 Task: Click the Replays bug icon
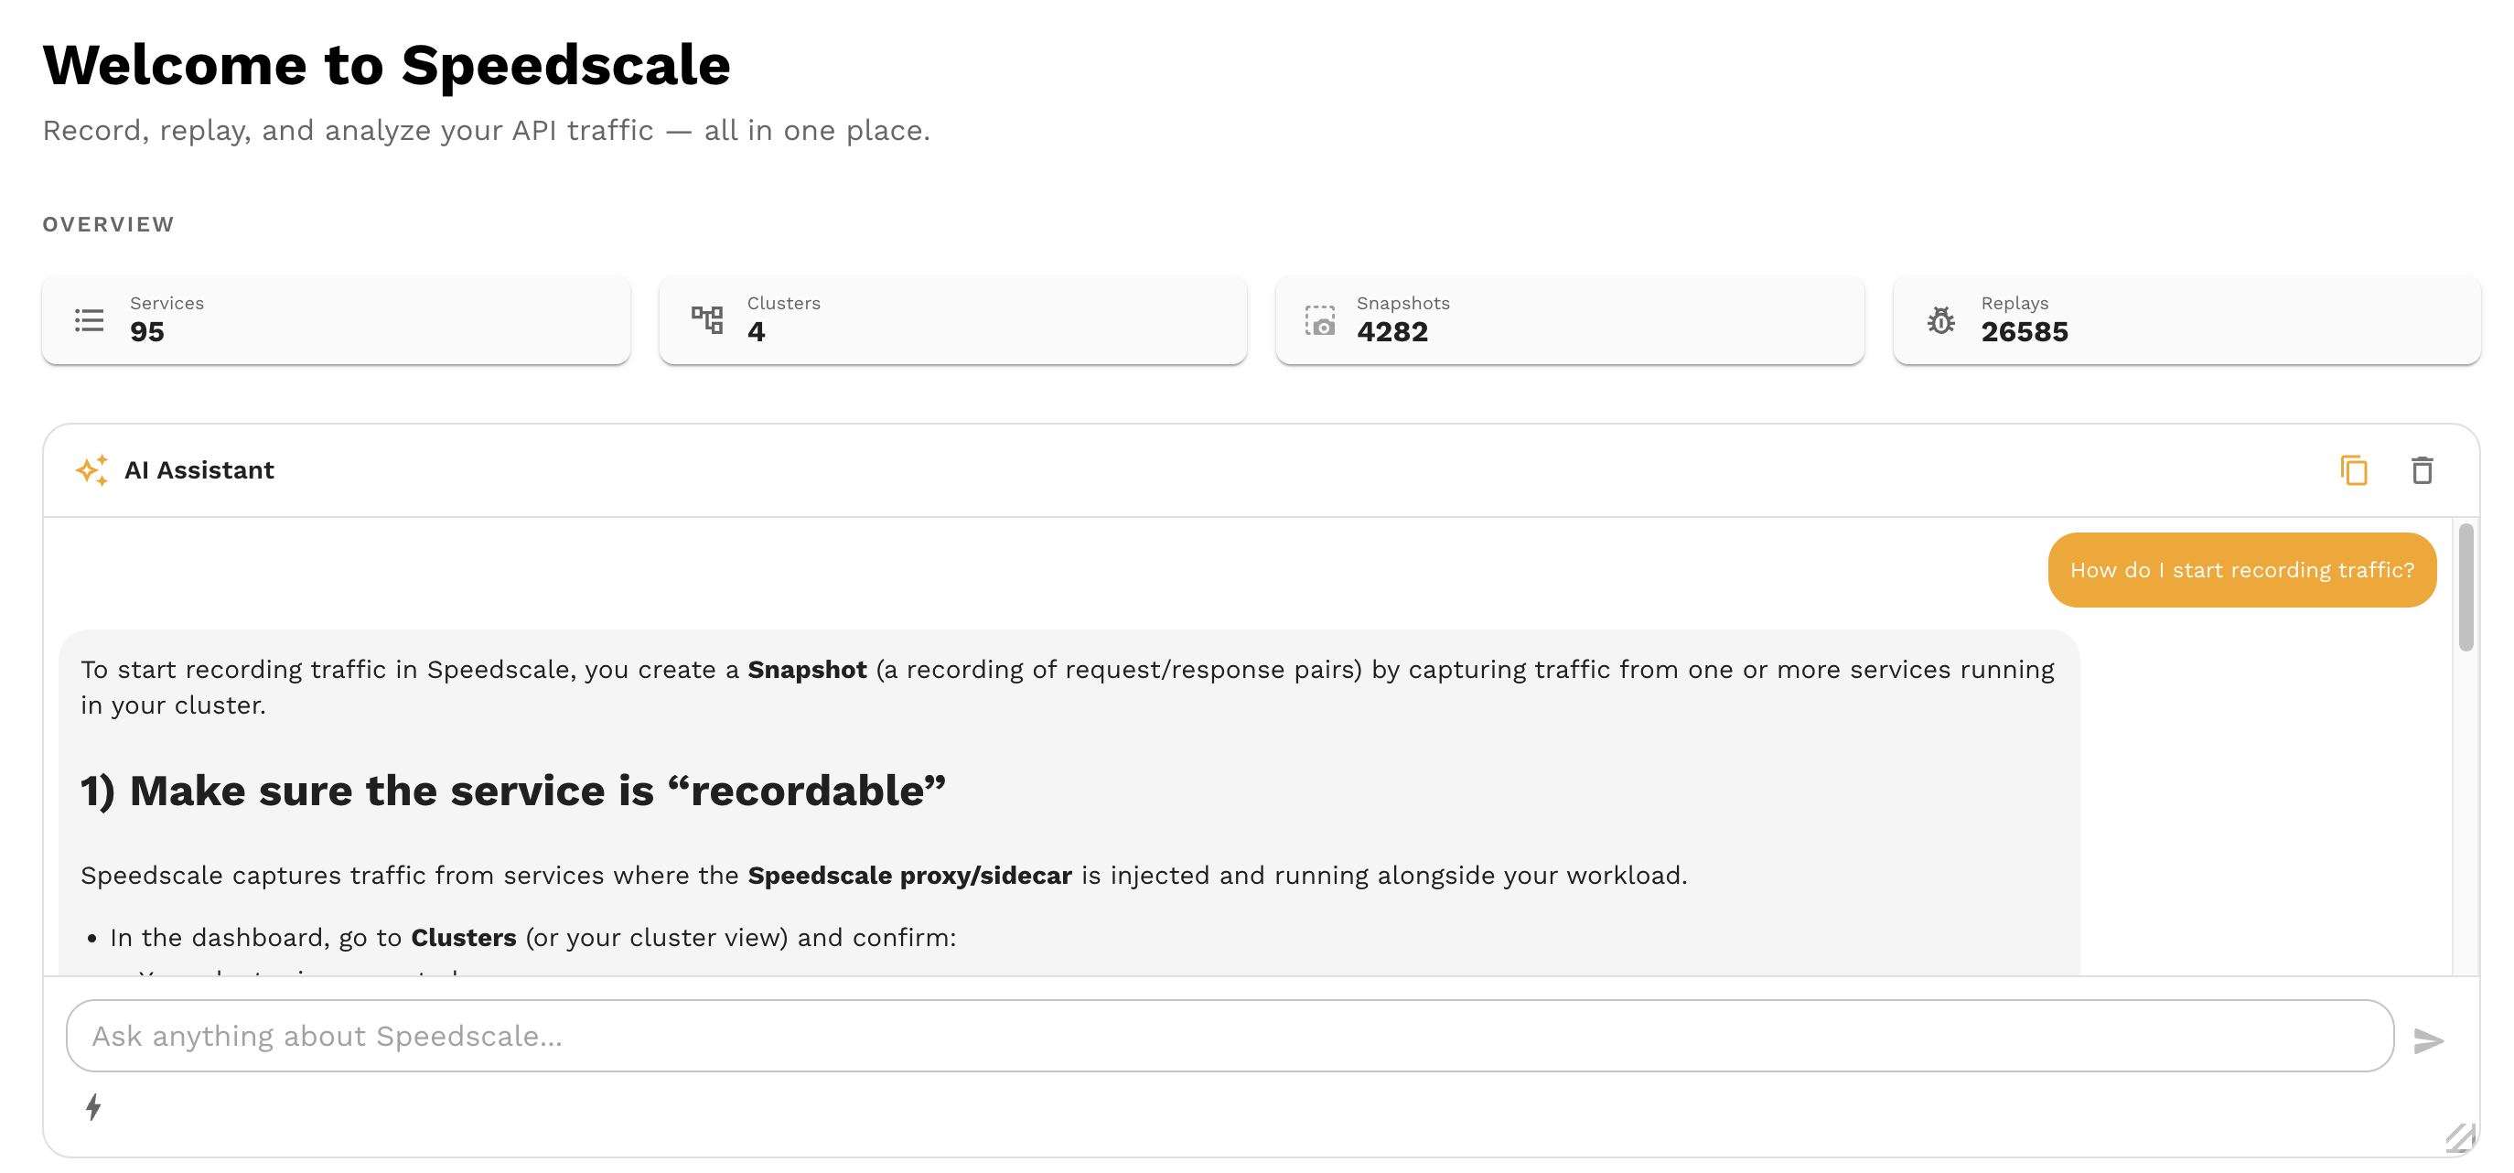1940,320
